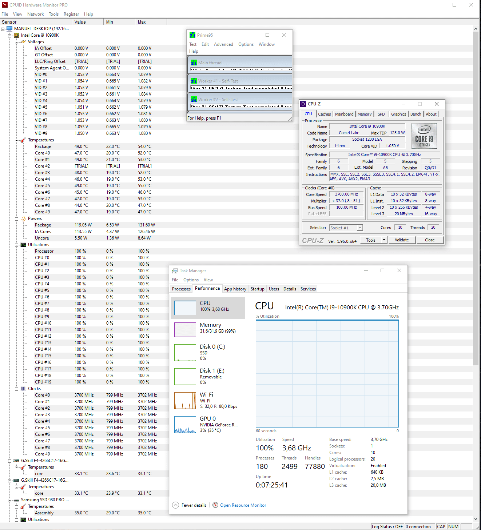The image size is (481, 530).
Task: Click the Close button in CPU-Z
Action: (430, 240)
